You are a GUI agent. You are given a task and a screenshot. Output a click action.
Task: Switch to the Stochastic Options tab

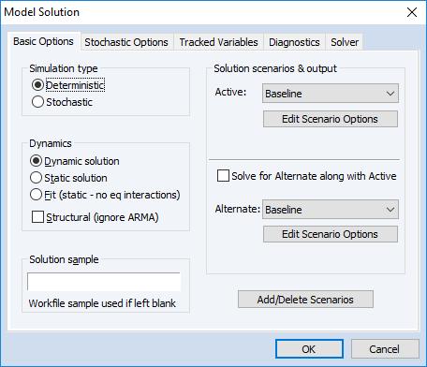pyautogui.click(x=126, y=42)
